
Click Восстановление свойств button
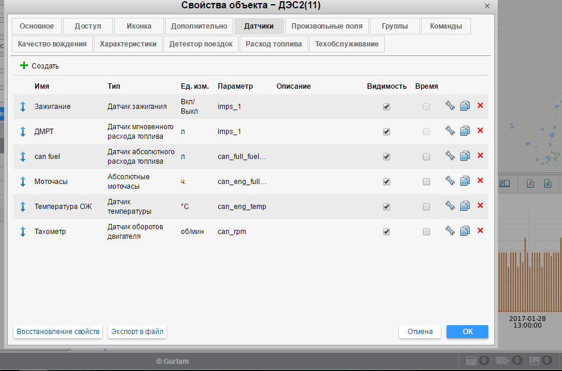(x=58, y=332)
